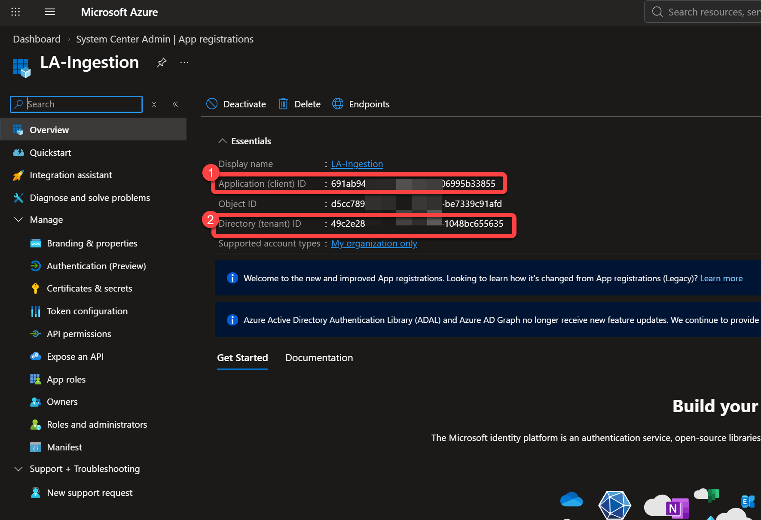Viewport: 761px width, 520px height.
Task: Collapse the Support + Troubleshooting chevron
Action: [18, 469]
